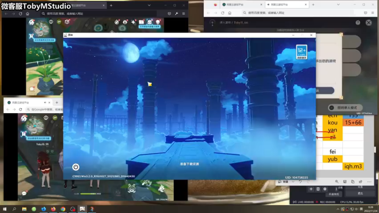Select the 'yub' cell in spreadsheet
The image size is (379, 213).
pos(333,159)
